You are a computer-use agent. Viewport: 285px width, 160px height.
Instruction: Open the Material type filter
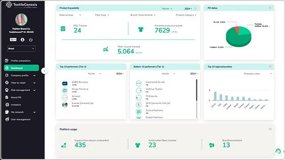70,15
